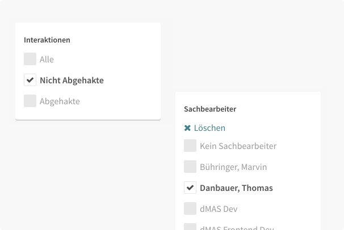Click the Sachbearbeiter panel heading
This screenshot has height=230, width=344.
coord(210,109)
